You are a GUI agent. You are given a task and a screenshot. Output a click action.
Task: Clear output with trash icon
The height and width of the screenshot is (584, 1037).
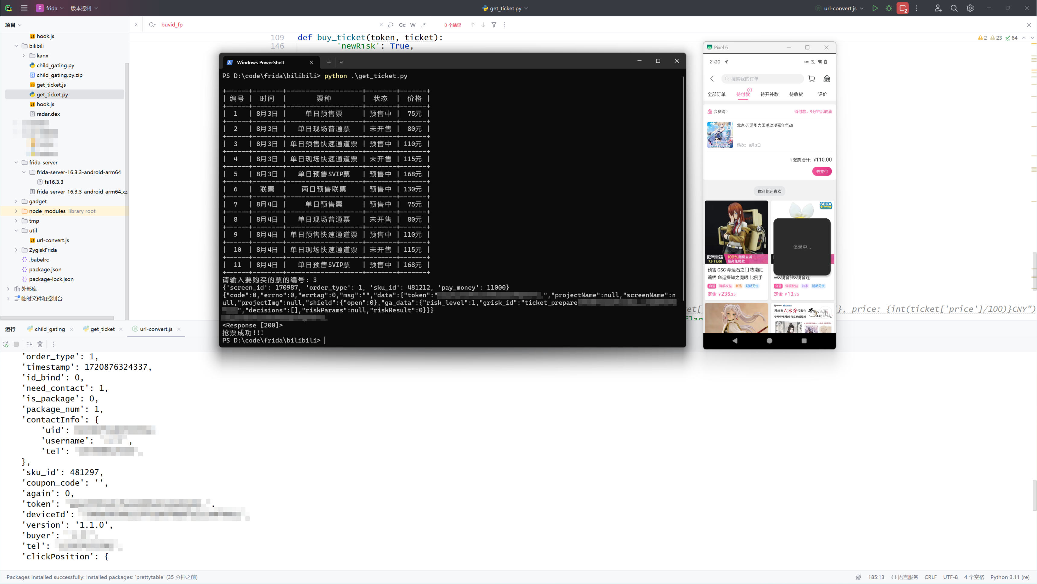point(40,344)
